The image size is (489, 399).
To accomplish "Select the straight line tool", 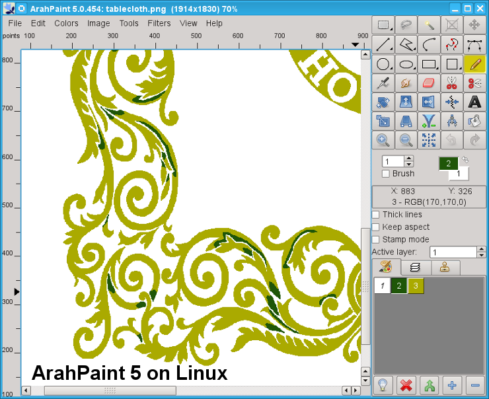I will [x=383, y=44].
